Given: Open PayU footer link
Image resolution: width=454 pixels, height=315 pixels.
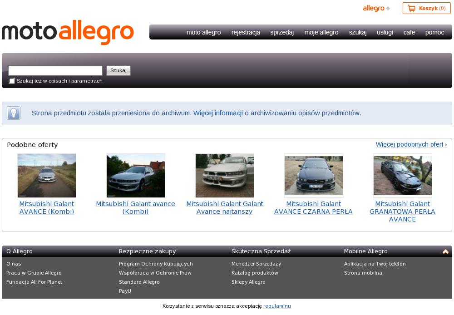Looking at the screenshot, I should click(x=125, y=291).
